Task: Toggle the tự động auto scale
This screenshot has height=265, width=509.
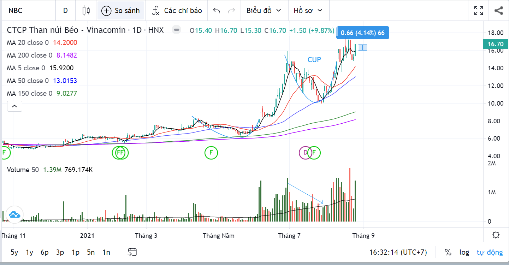Action: click(490, 252)
